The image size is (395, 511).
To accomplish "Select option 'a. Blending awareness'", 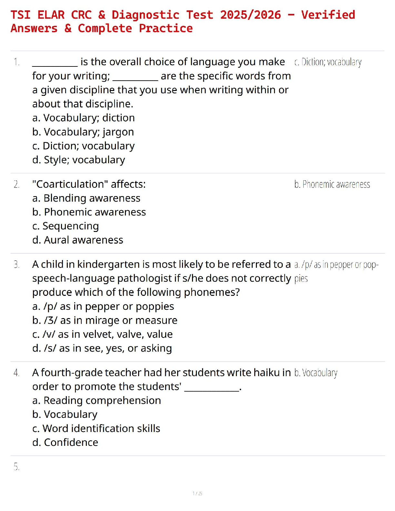I will pyautogui.click(x=86, y=198).
